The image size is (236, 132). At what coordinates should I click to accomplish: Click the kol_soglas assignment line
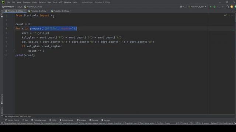click(x=88, y=42)
